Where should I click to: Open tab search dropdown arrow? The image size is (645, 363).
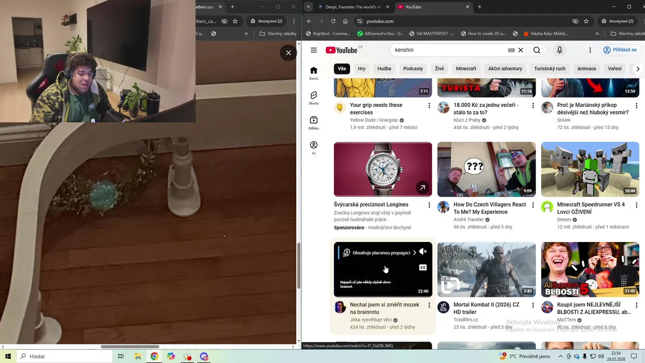coord(308,7)
